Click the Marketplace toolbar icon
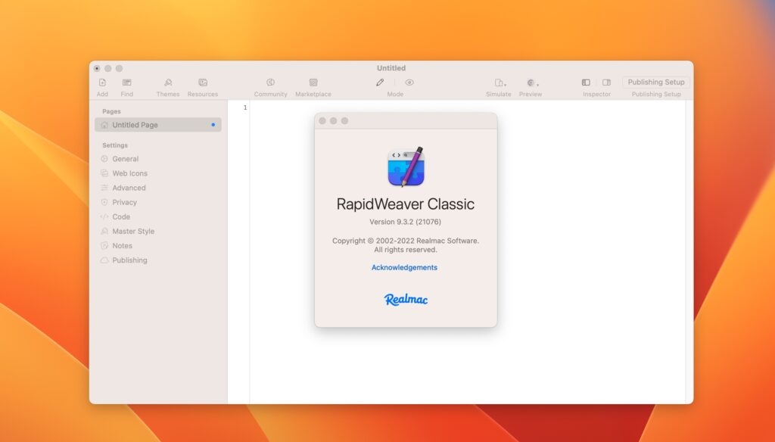Screen dimensions: 775x442 point(313,82)
